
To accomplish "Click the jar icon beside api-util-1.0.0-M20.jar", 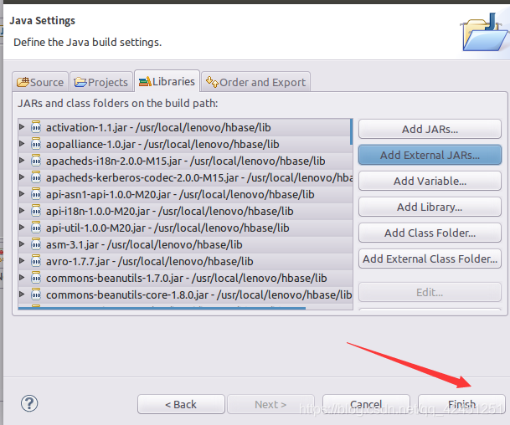I will coord(36,228).
